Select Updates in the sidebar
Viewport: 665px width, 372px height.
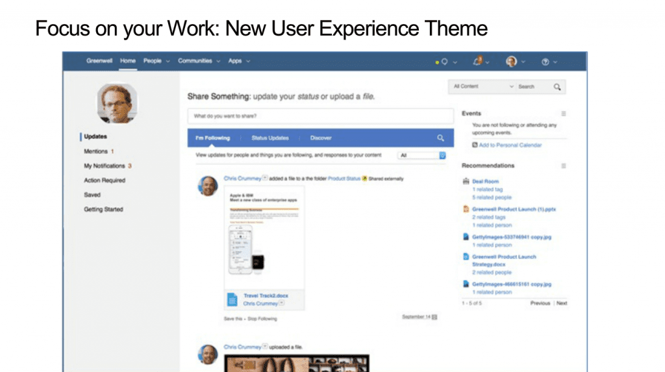95,136
